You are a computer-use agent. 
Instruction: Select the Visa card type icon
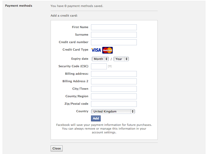click(x=96, y=50)
